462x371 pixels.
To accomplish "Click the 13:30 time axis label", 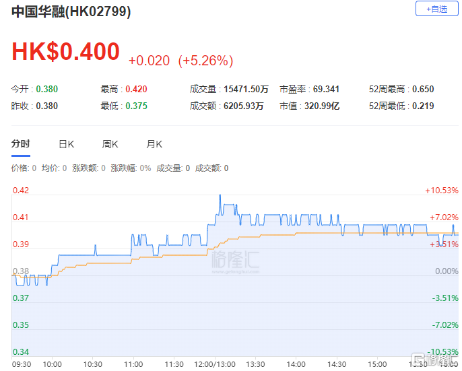I will pyautogui.click(x=255, y=364).
